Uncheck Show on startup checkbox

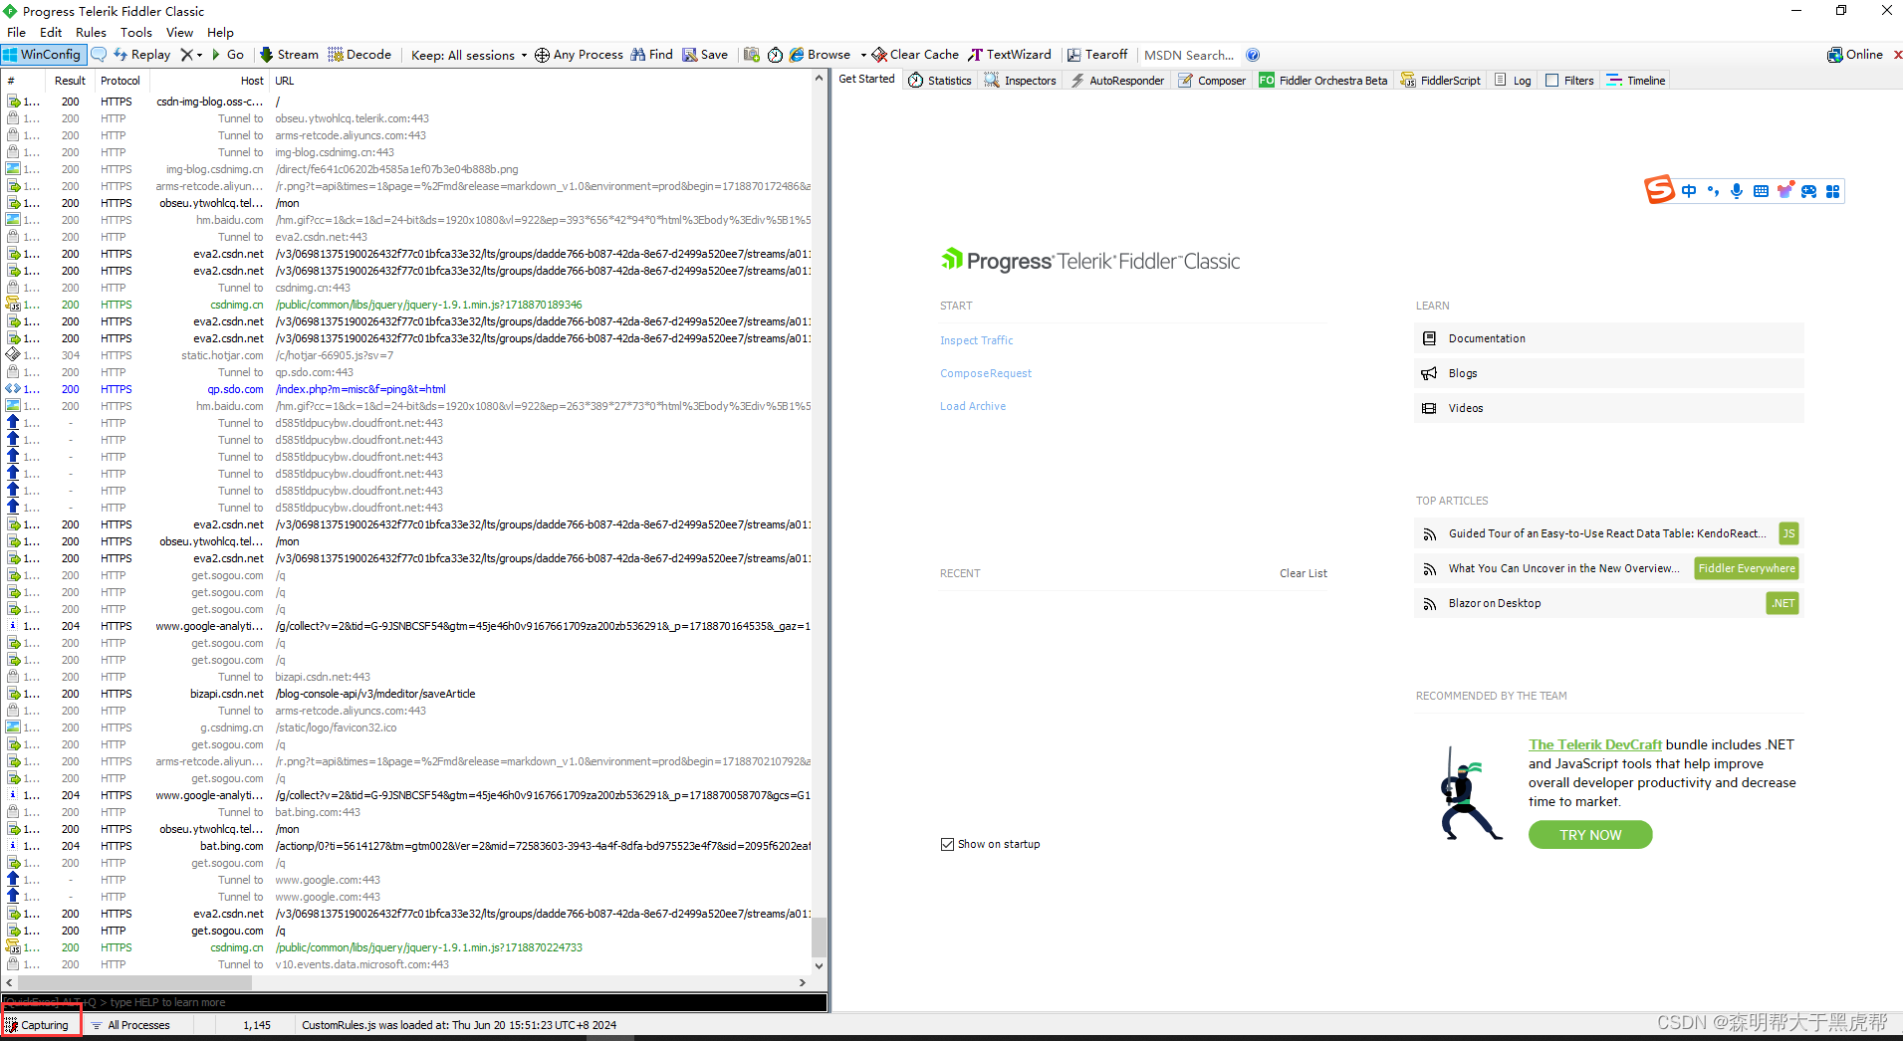947,844
